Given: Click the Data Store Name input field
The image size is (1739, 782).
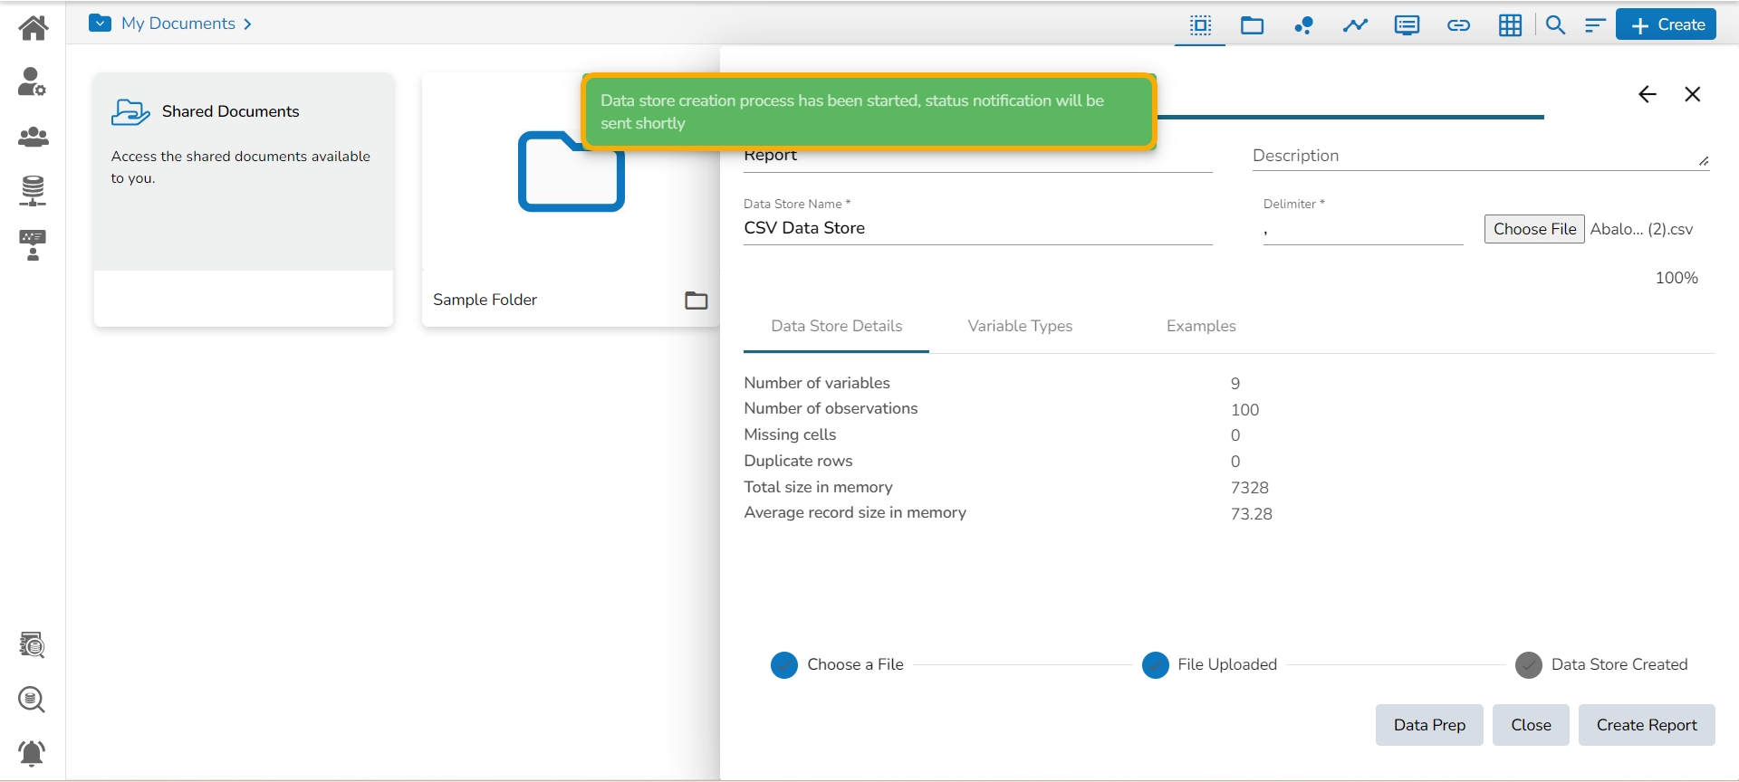Looking at the screenshot, I should coord(976,229).
